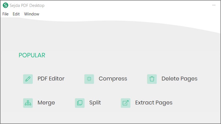Click the Sejda logo in title bar
Screen dimensions: 221x124
pyautogui.click(x=5, y=5)
